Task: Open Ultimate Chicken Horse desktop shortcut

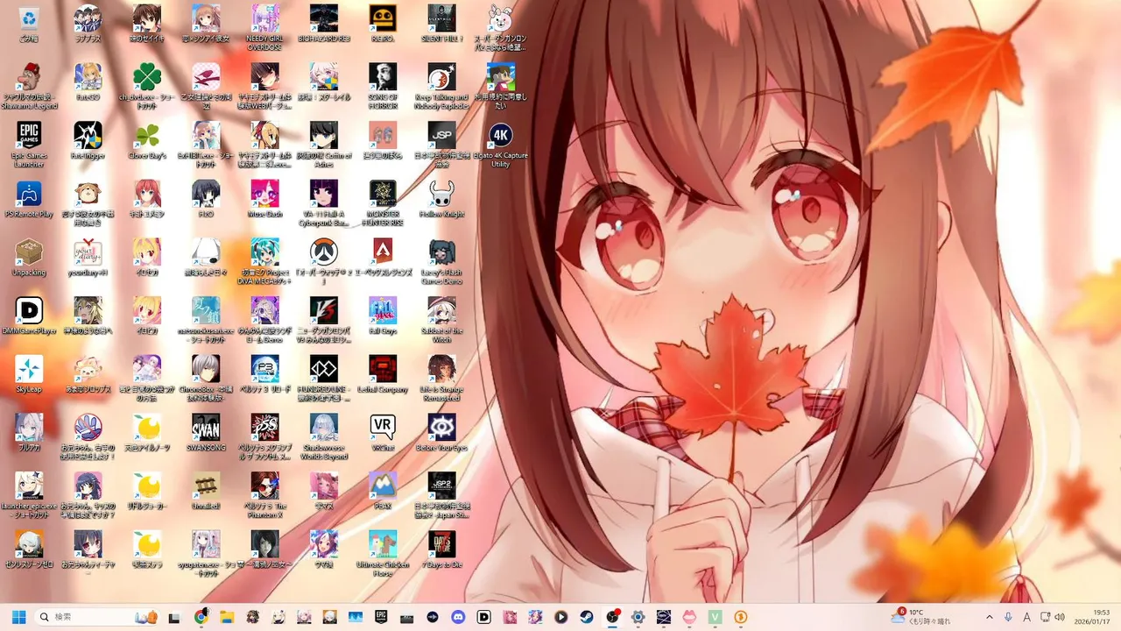Action: tap(382, 554)
